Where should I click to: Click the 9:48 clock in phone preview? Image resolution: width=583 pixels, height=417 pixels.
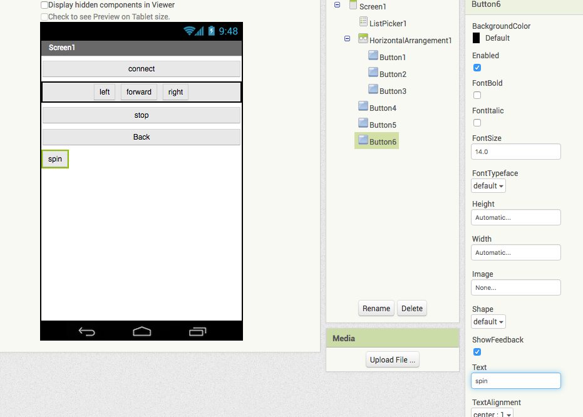pos(229,31)
